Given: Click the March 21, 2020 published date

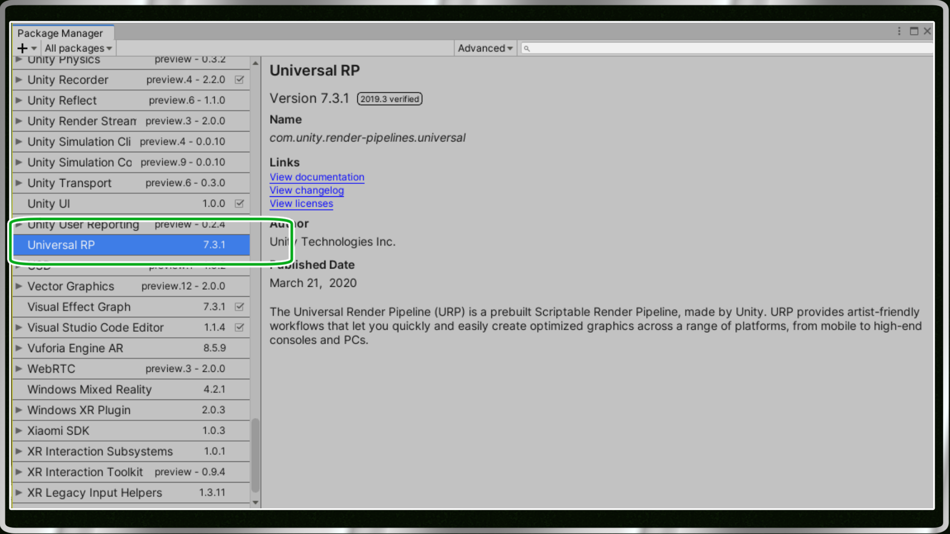Looking at the screenshot, I should click(313, 283).
